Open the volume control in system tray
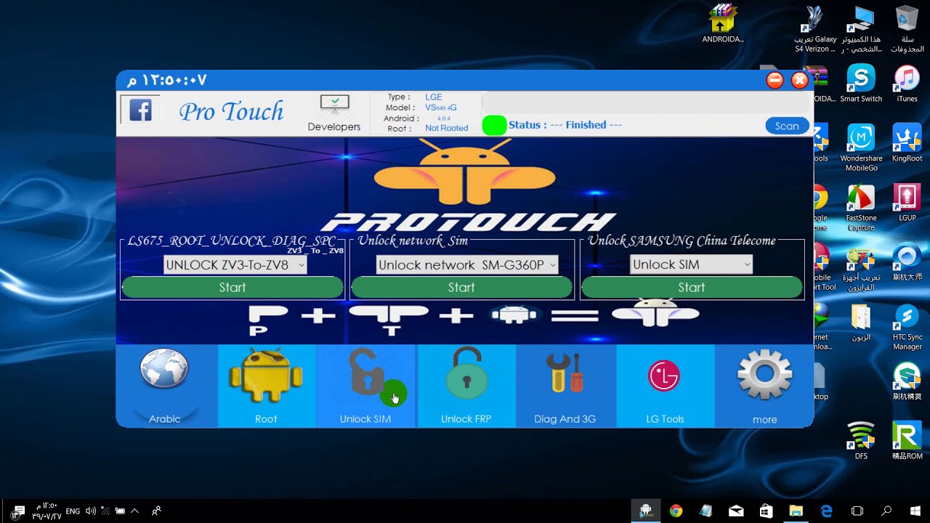The height and width of the screenshot is (523, 930). tap(90, 511)
